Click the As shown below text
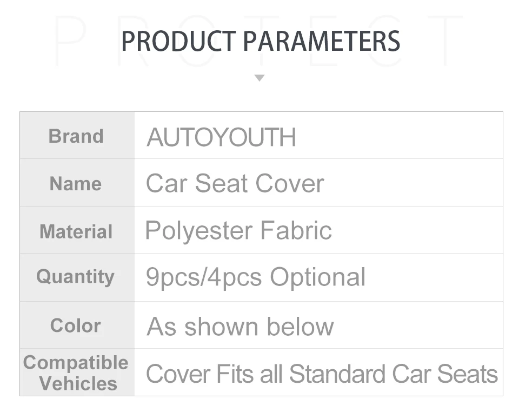This screenshot has width=519, height=406. point(240,327)
